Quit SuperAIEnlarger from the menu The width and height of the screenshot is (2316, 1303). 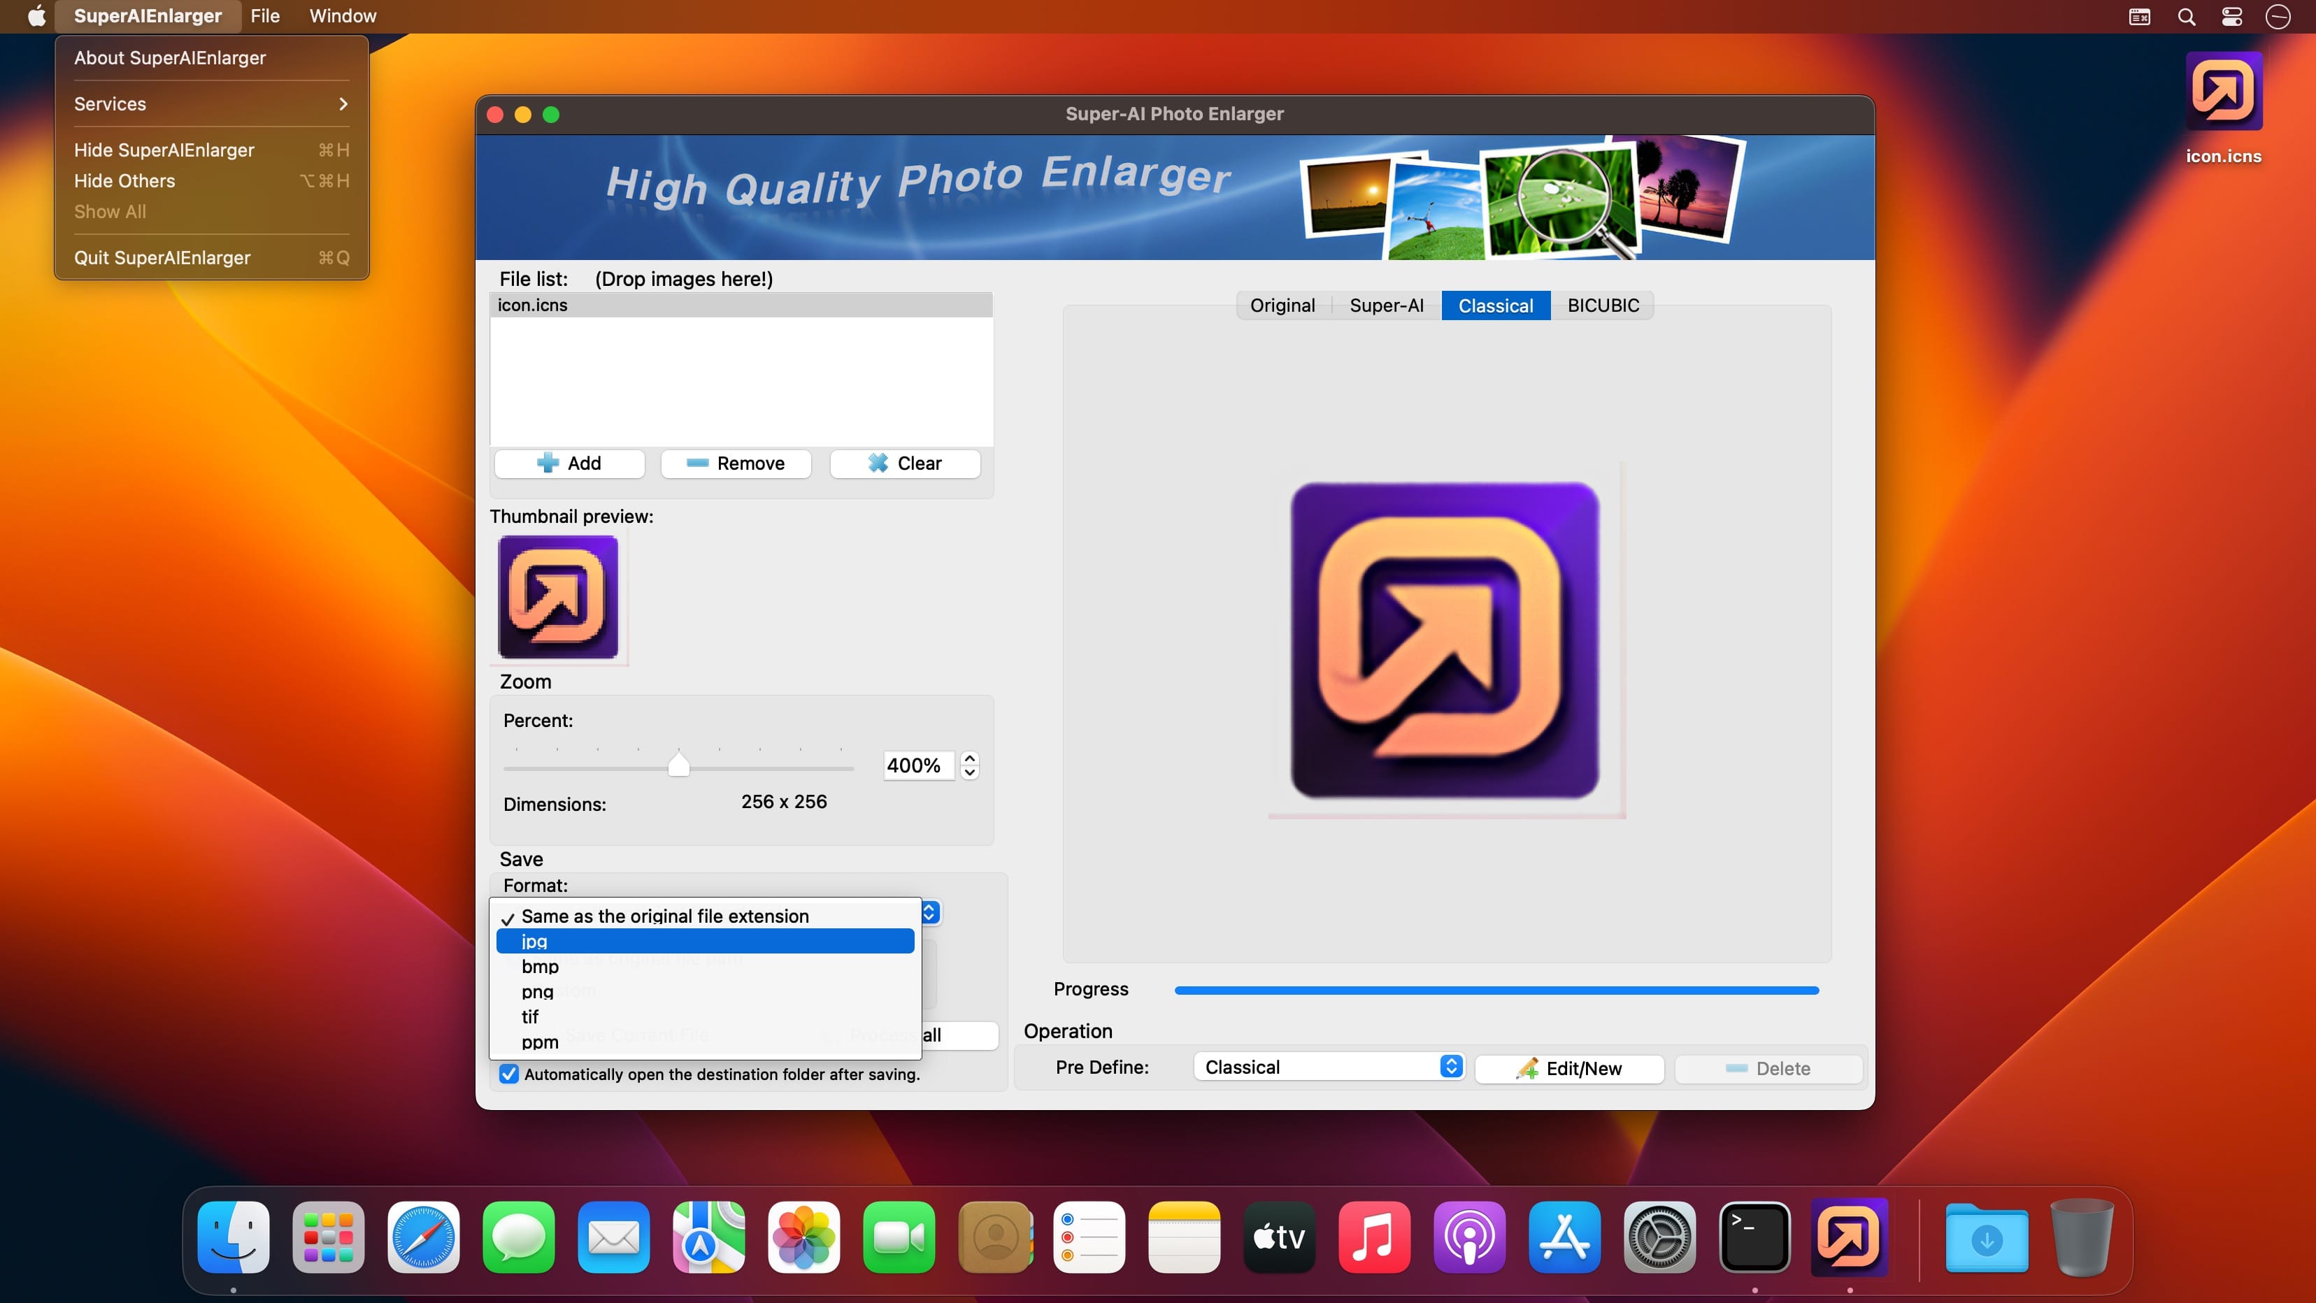pos(211,258)
